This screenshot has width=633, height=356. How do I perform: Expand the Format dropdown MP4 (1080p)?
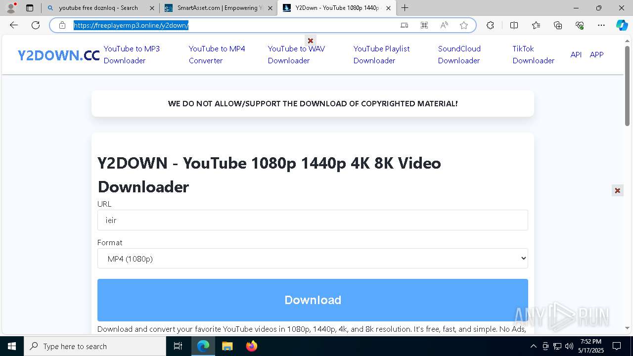313,259
